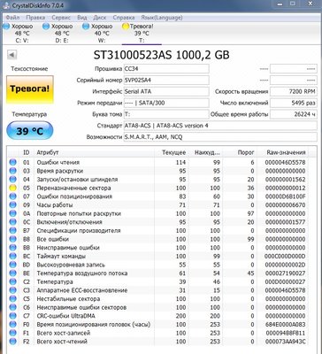Click the status icon for BD Высокоуровневая запись
Screen dimensions: 322x354
12,265
